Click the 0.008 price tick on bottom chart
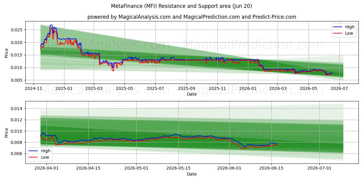The width and height of the screenshot is (363, 181). click(x=17, y=142)
